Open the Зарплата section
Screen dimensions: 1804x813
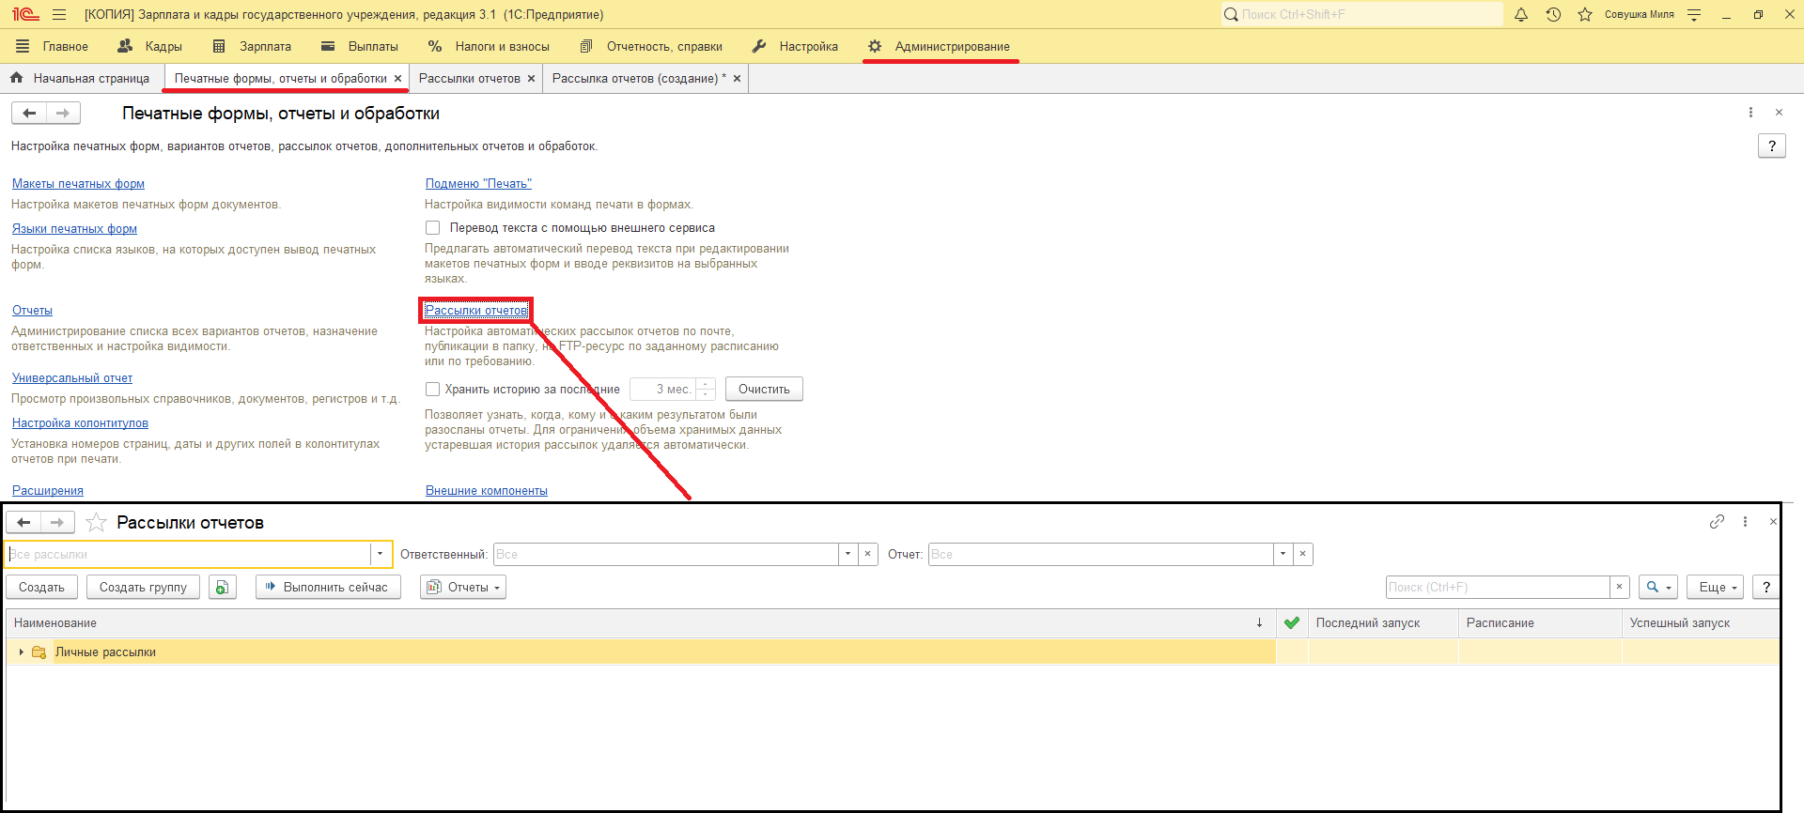[252, 47]
